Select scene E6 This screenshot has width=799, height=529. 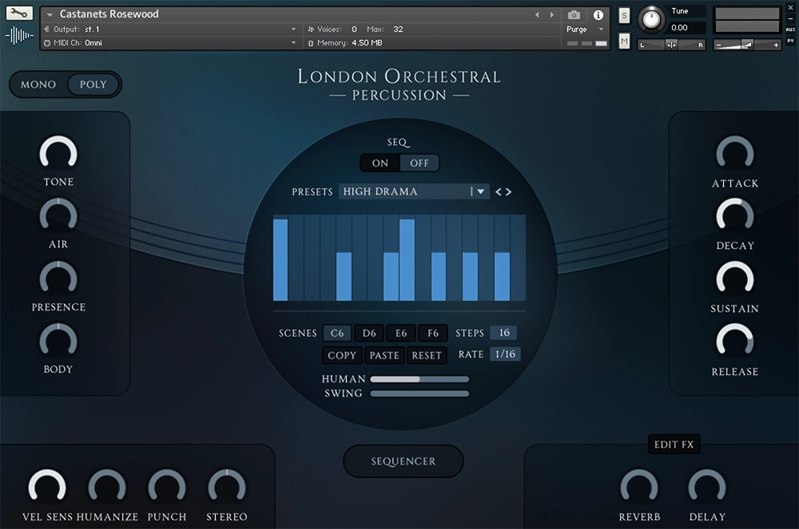pyautogui.click(x=401, y=334)
